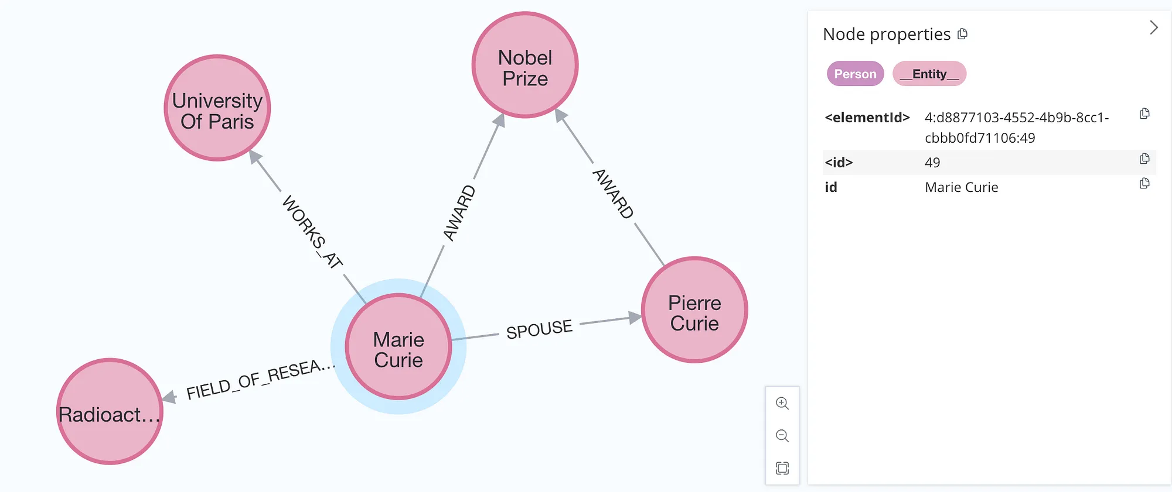Select the Pierre Curie node
This screenshot has width=1172, height=492.
coord(694,310)
